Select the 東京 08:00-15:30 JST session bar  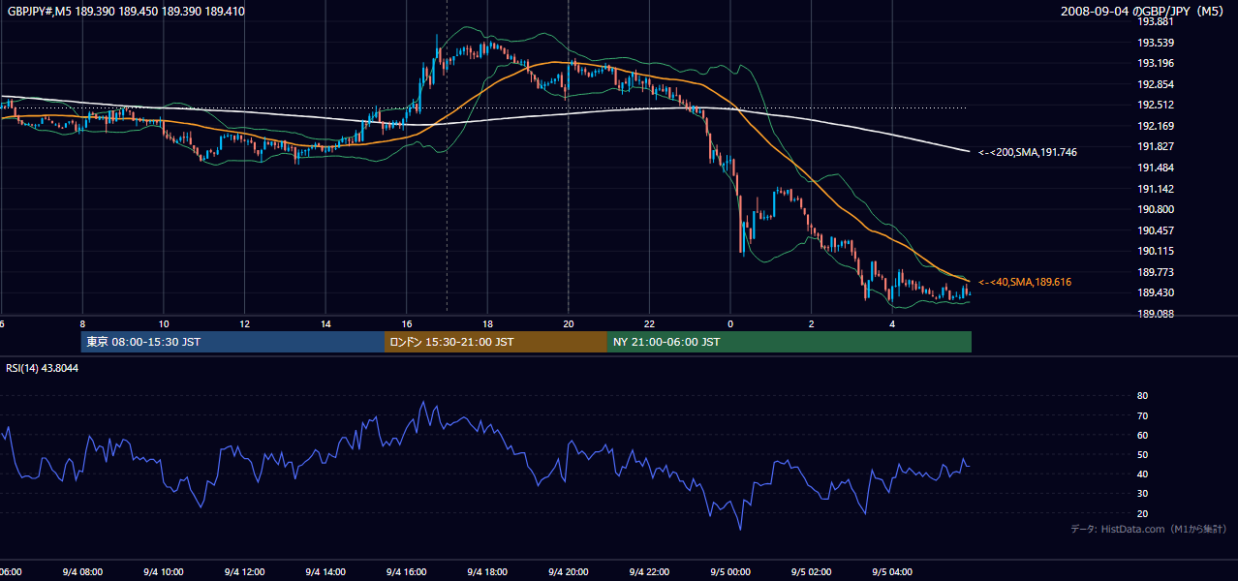coord(232,342)
